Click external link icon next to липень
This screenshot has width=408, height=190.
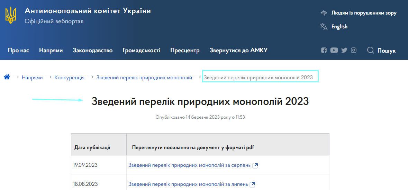(253, 184)
